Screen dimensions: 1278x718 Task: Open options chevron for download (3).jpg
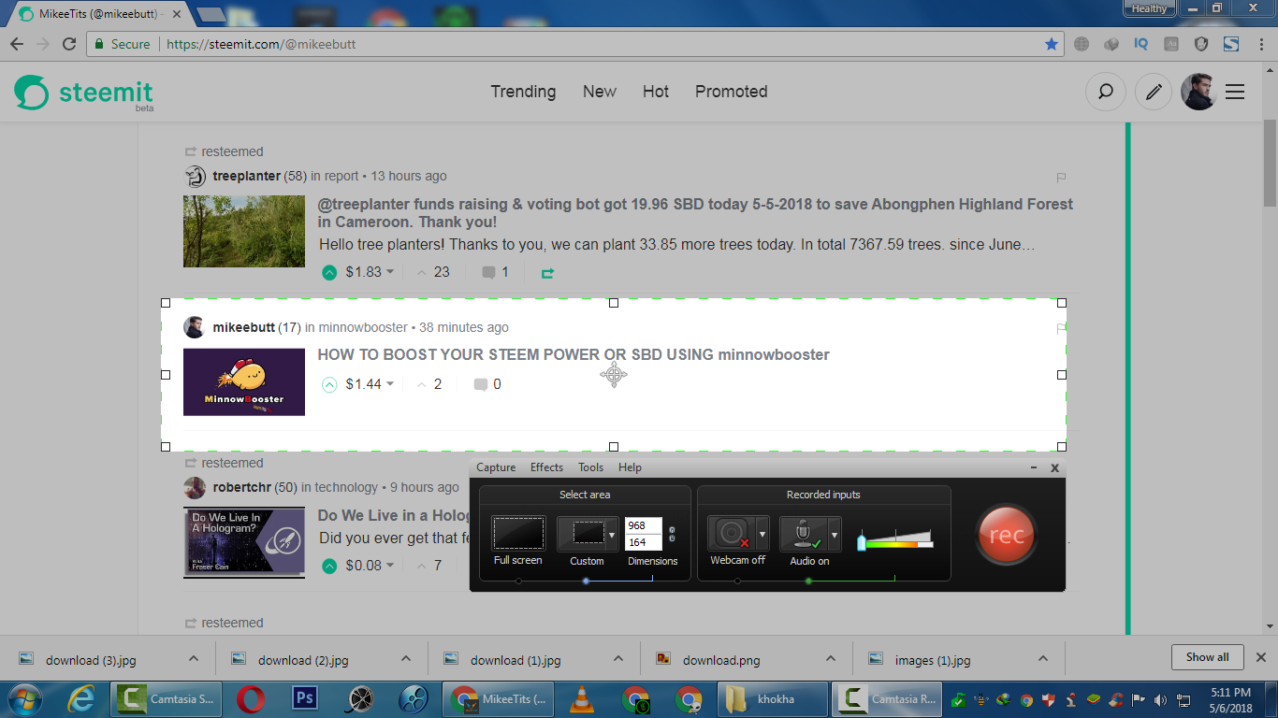[194, 658]
